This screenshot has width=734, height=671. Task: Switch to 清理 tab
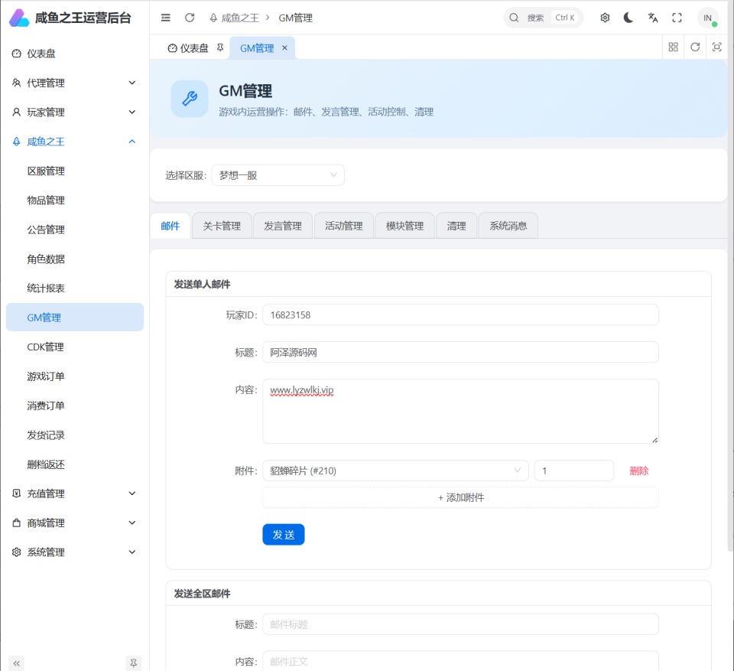point(456,226)
